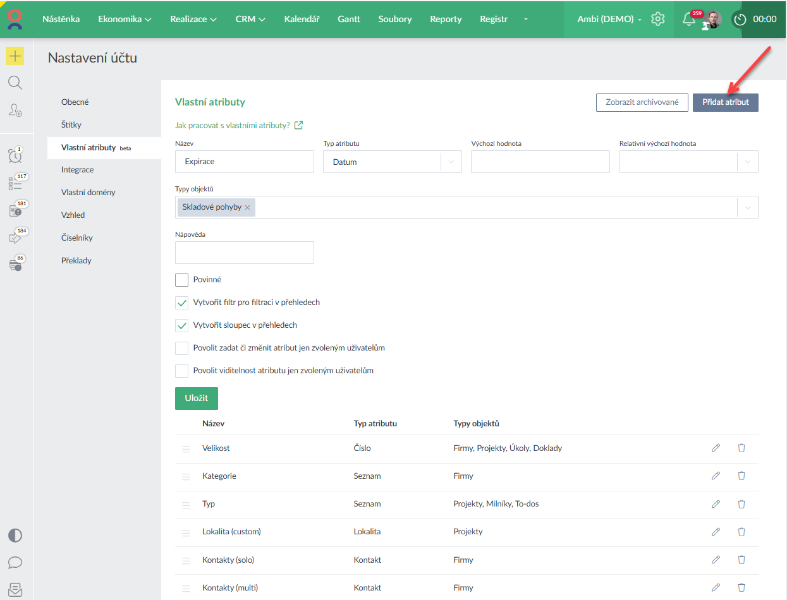Click the yellow plus quick-add icon

[15, 56]
